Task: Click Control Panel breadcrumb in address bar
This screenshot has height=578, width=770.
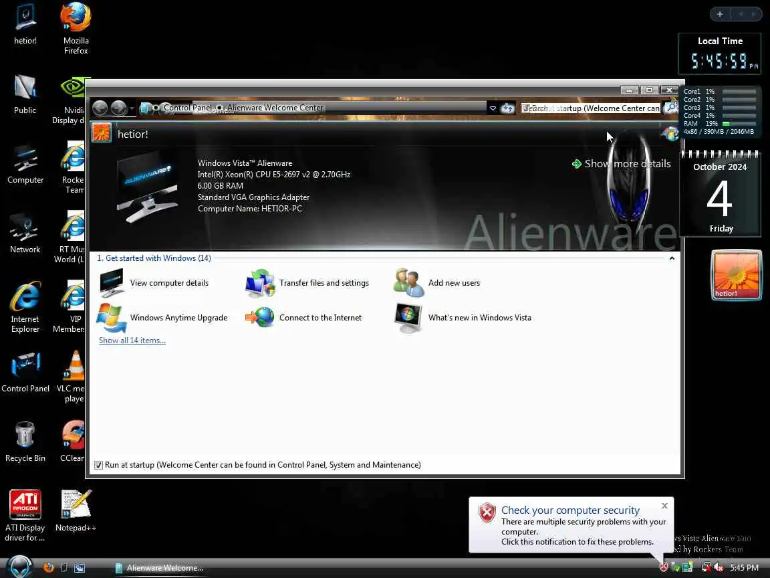Action: 188,108
